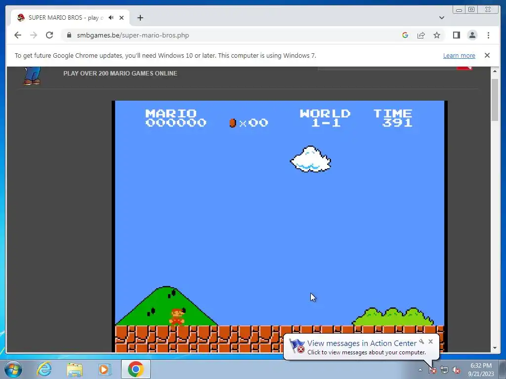Open the Windows Start menu

coord(13,369)
